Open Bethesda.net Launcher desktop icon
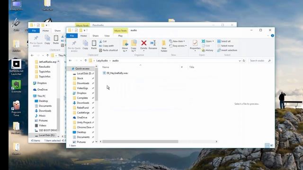The height and width of the screenshot is (170, 303). tap(16, 67)
